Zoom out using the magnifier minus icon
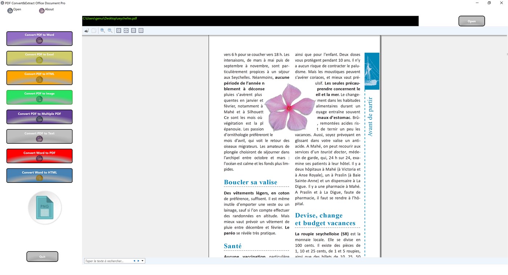Screen dimensions: 508x275 coord(110,30)
